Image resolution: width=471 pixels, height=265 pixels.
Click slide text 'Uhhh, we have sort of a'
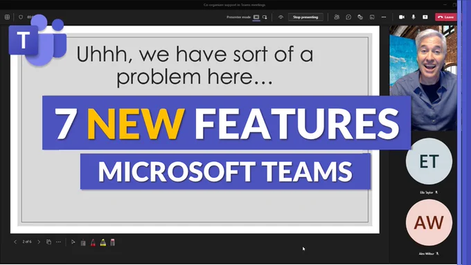click(195, 54)
